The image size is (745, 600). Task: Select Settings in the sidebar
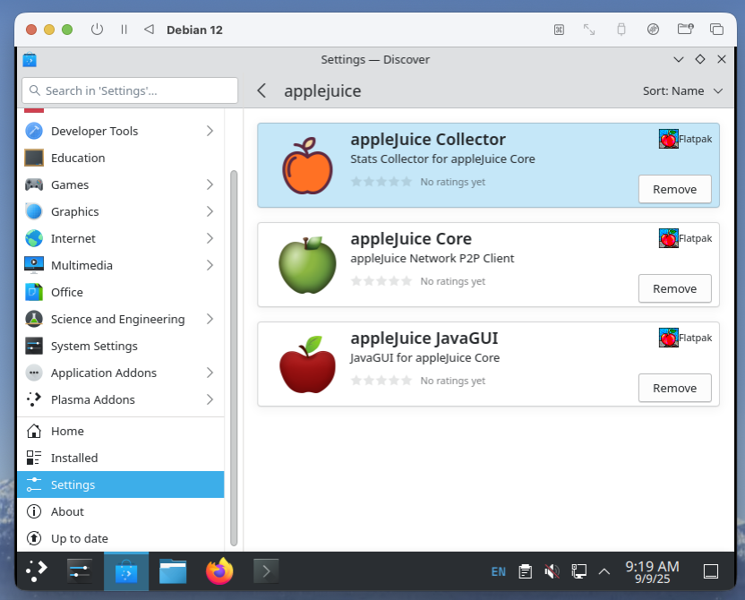pyautogui.click(x=121, y=484)
